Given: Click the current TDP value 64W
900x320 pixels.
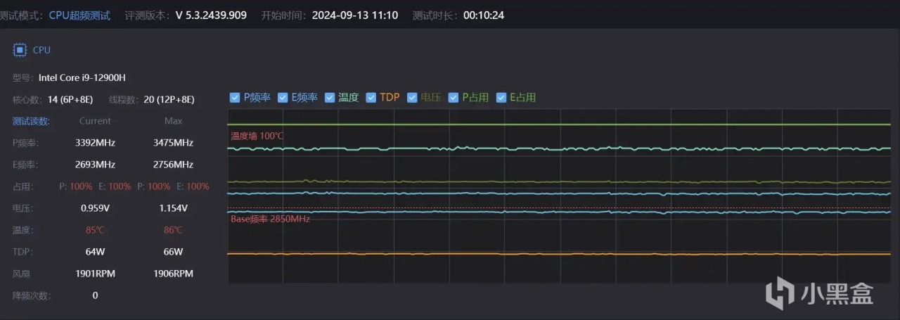Looking at the screenshot, I should click(95, 252).
